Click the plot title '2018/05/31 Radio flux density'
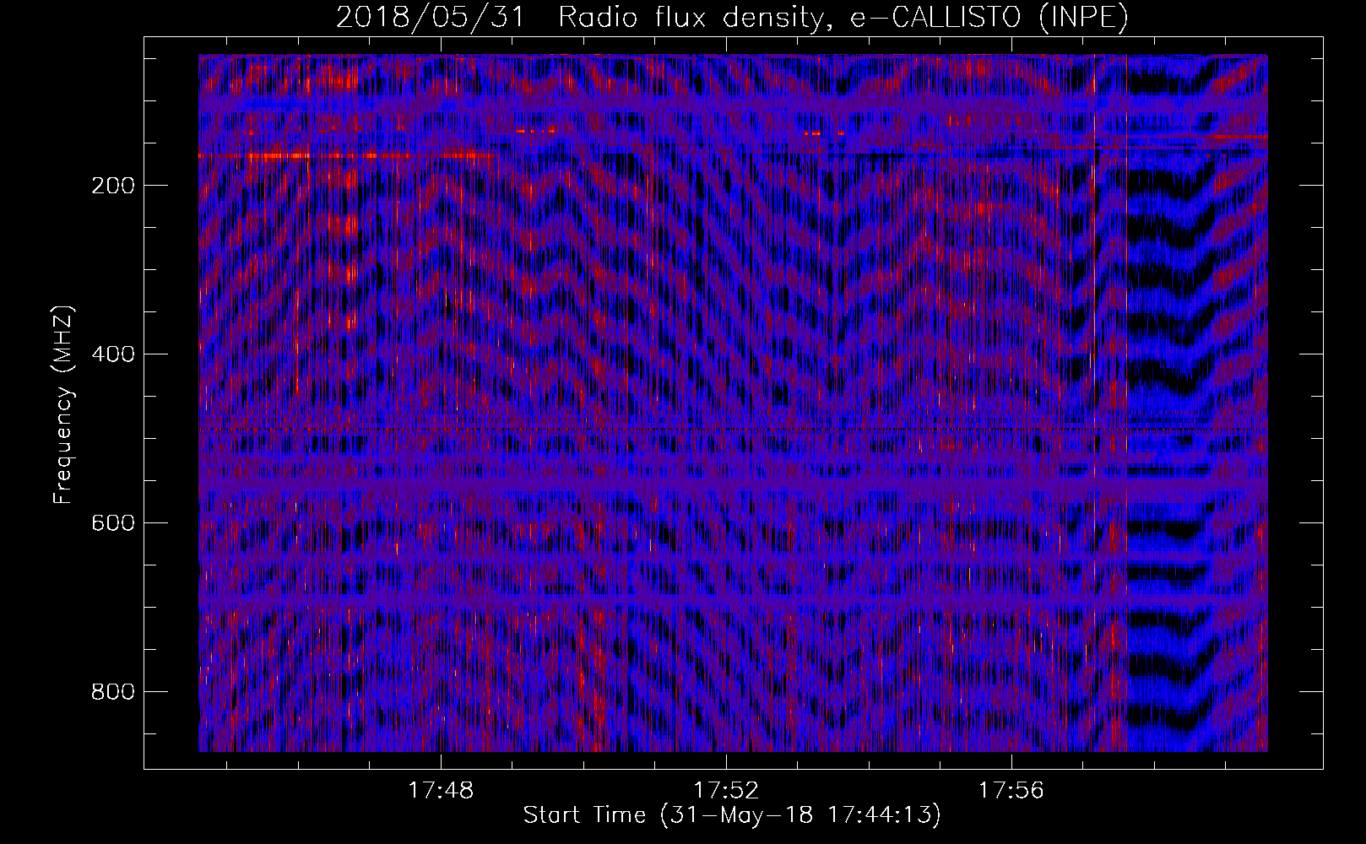The width and height of the screenshot is (1366, 844). tap(732, 17)
